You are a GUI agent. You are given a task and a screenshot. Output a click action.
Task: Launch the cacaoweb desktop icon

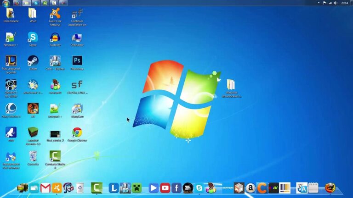[55, 87]
